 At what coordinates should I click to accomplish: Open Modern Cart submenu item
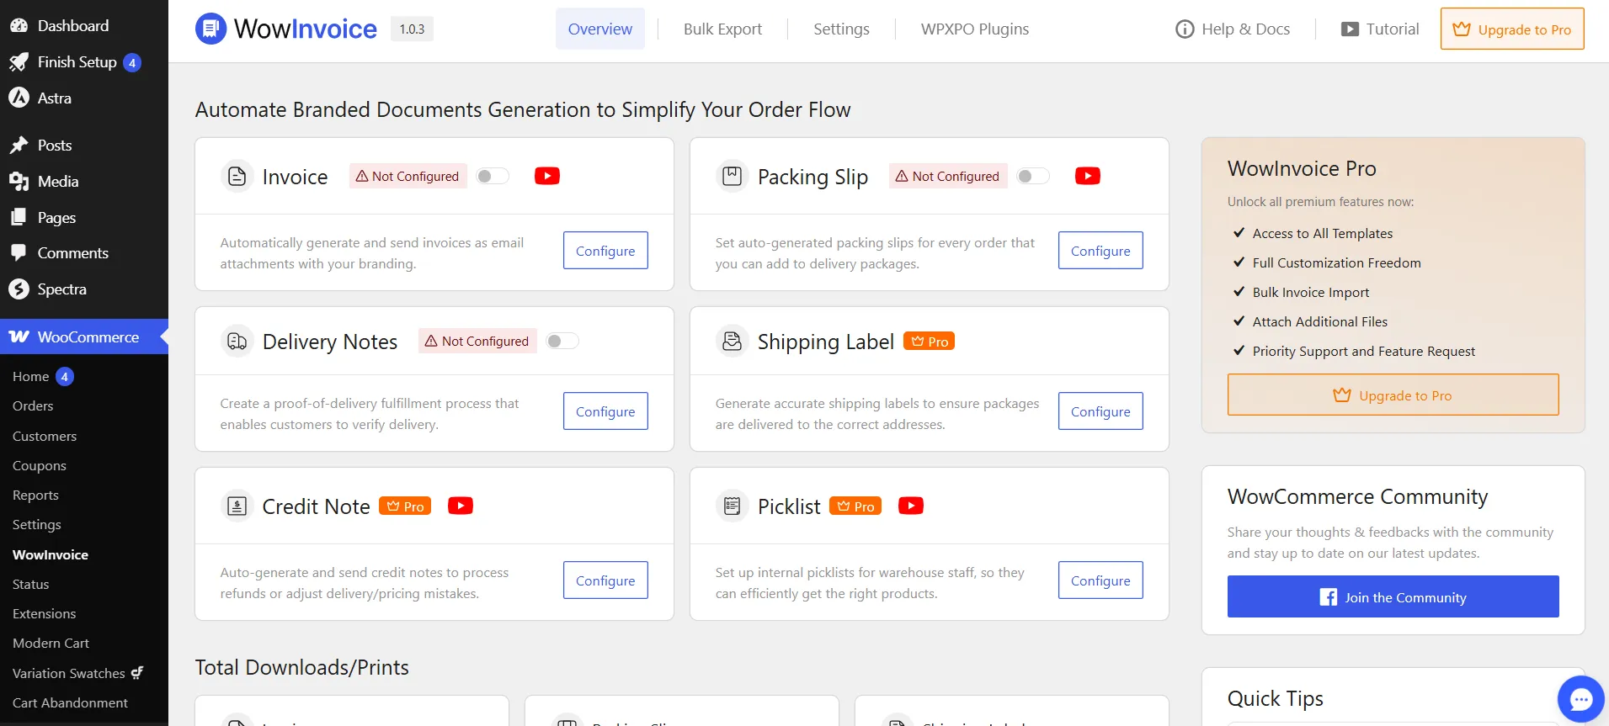[x=51, y=643]
